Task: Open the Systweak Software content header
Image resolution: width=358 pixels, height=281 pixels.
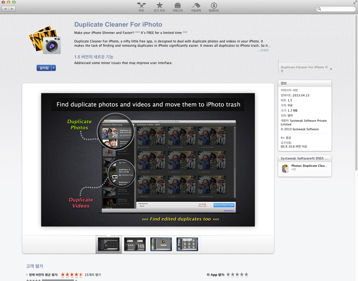Action: [305, 158]
